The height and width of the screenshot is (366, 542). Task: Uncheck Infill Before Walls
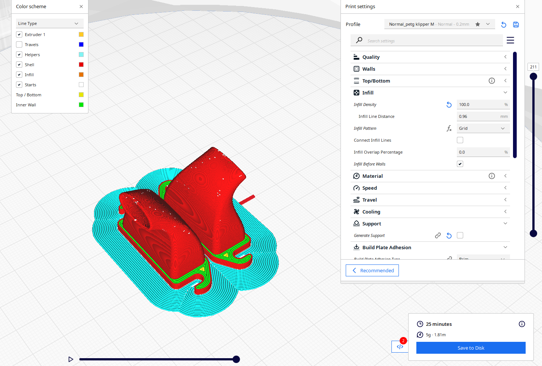click(460, 164)
